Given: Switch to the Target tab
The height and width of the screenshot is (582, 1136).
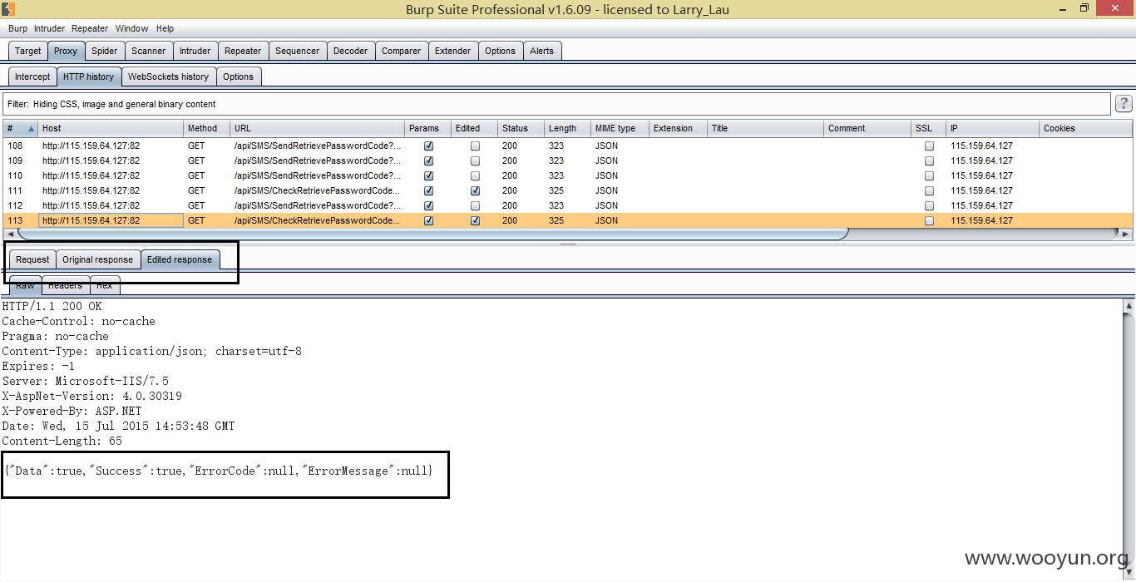Looking at the screenshot, I should tap(27, 51).
